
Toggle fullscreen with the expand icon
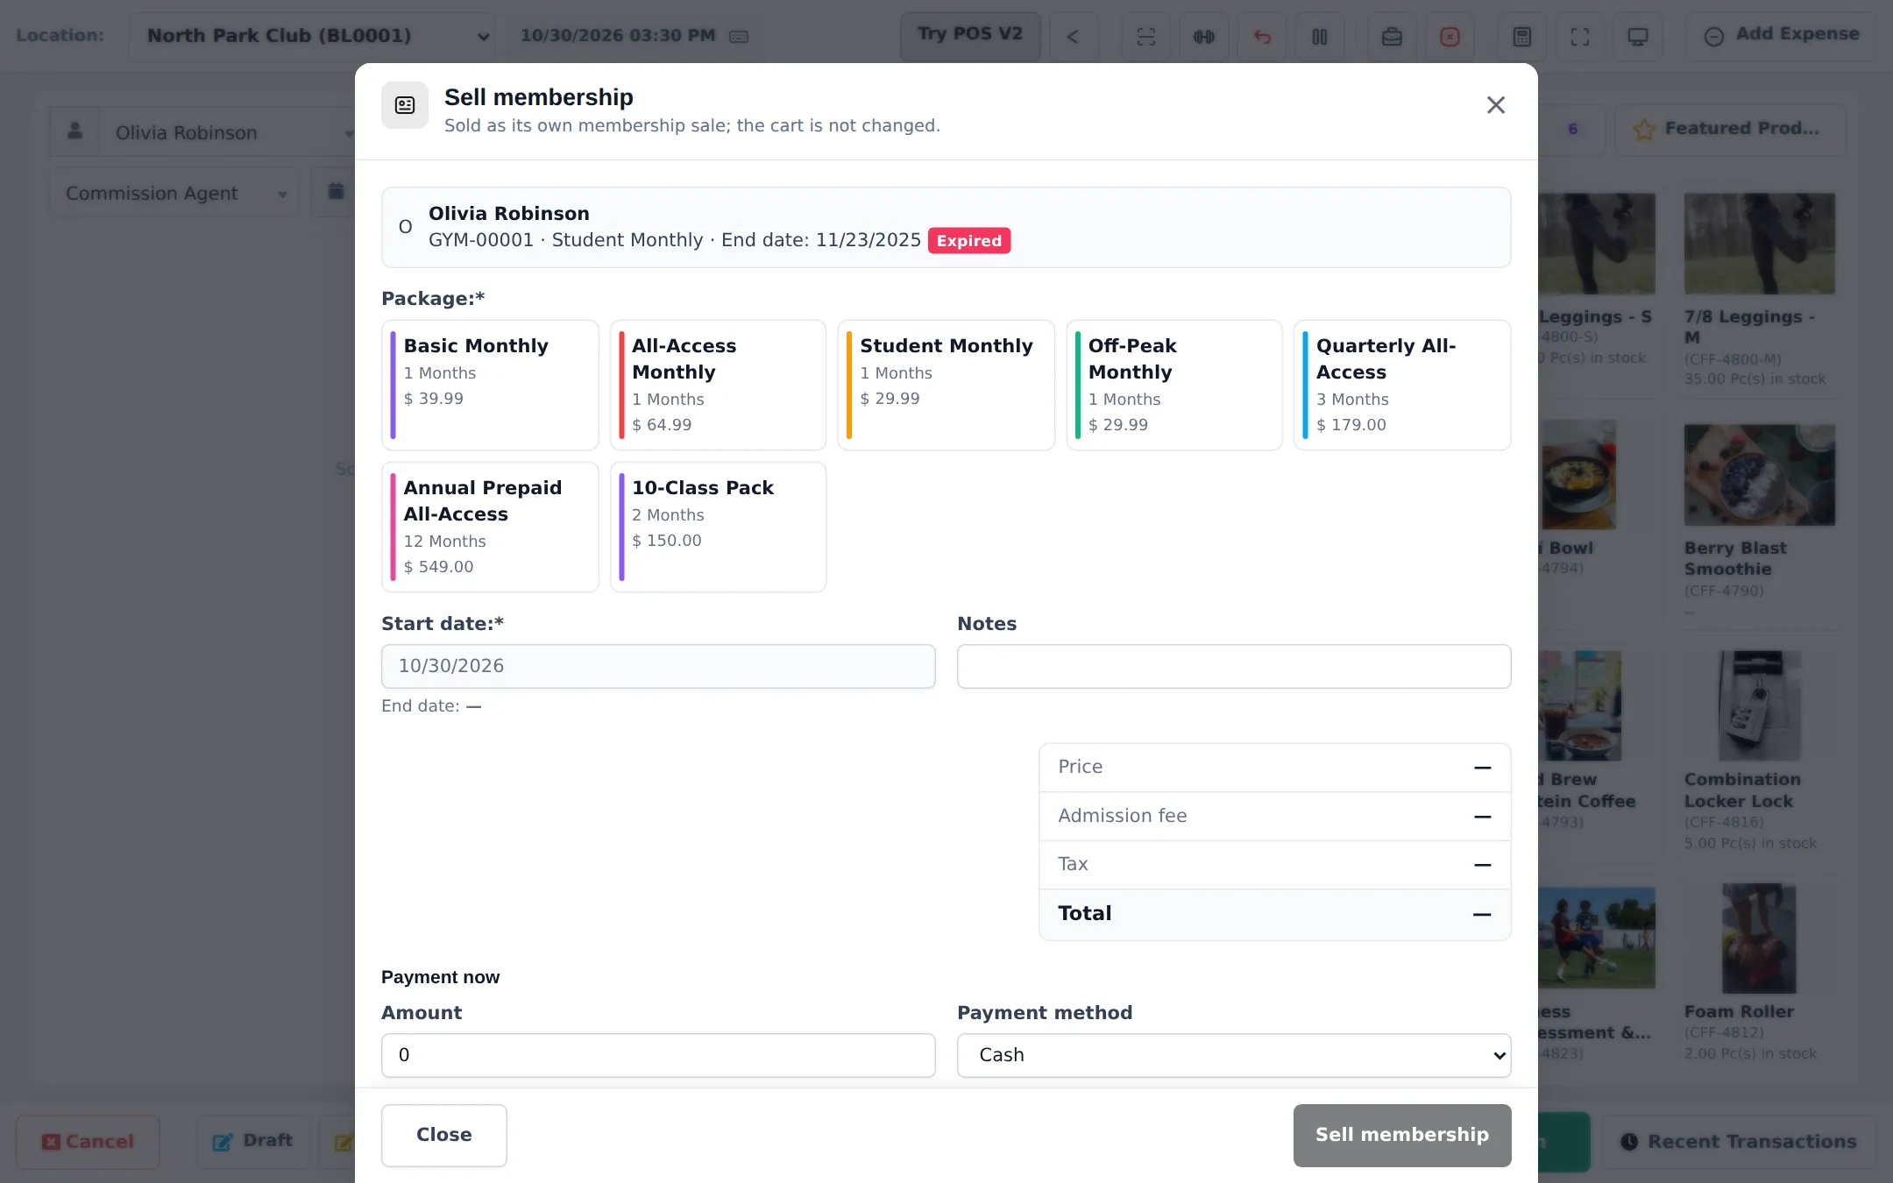point(1580,36)
